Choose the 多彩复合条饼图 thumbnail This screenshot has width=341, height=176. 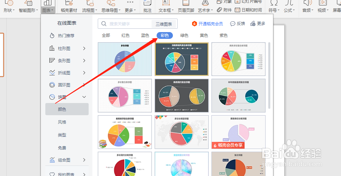(125, 96)
